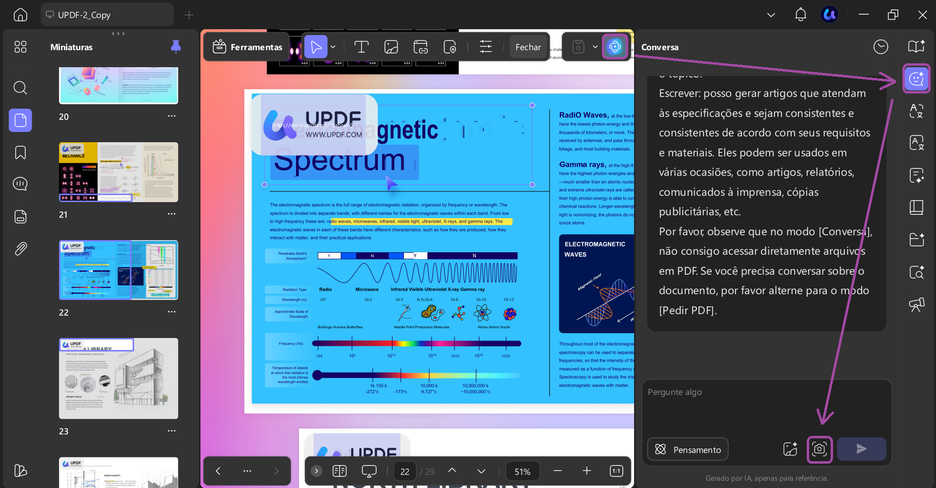Expand the selection tool dropdown arrow

(333, 47)
